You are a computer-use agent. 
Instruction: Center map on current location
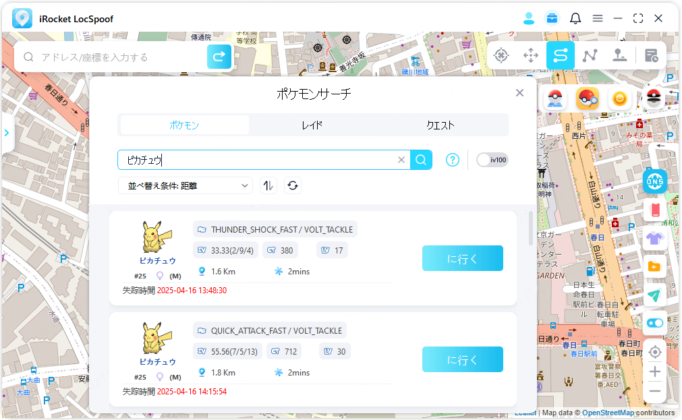click(x=654, y=352)
